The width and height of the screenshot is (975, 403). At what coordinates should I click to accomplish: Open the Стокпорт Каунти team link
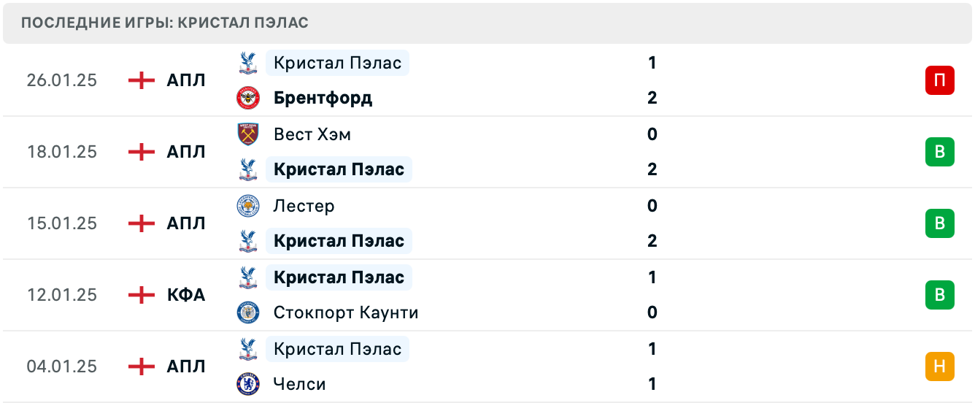coord(346,312)
